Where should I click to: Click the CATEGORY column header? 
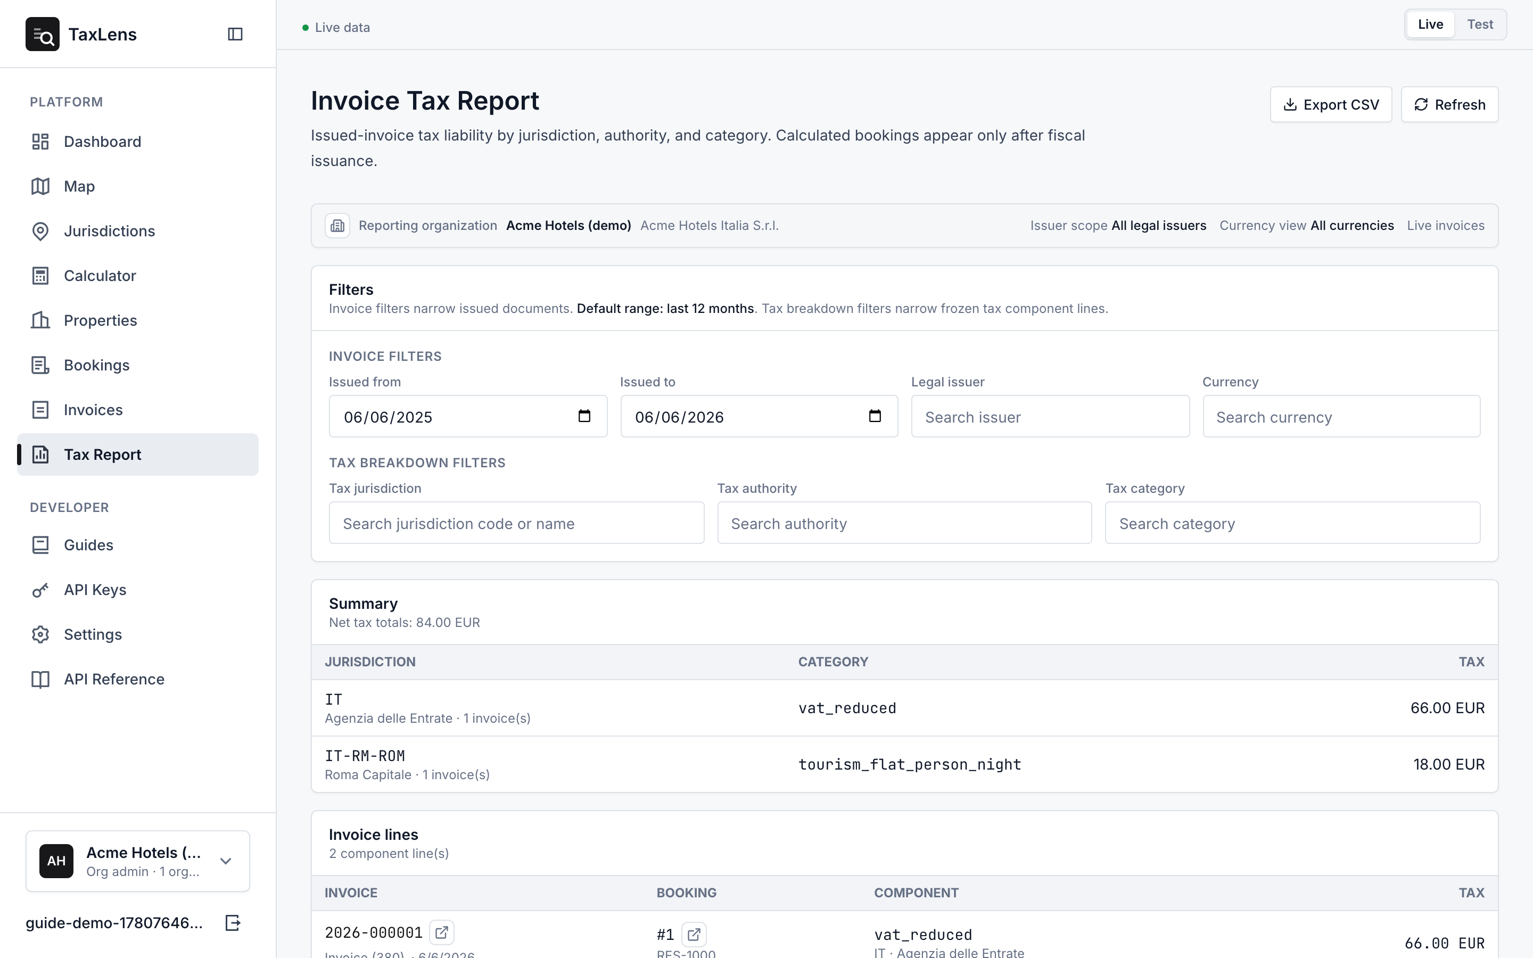tap(833, 662)
